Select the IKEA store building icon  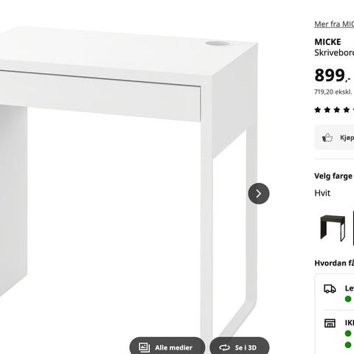click(x=330, y=323)
